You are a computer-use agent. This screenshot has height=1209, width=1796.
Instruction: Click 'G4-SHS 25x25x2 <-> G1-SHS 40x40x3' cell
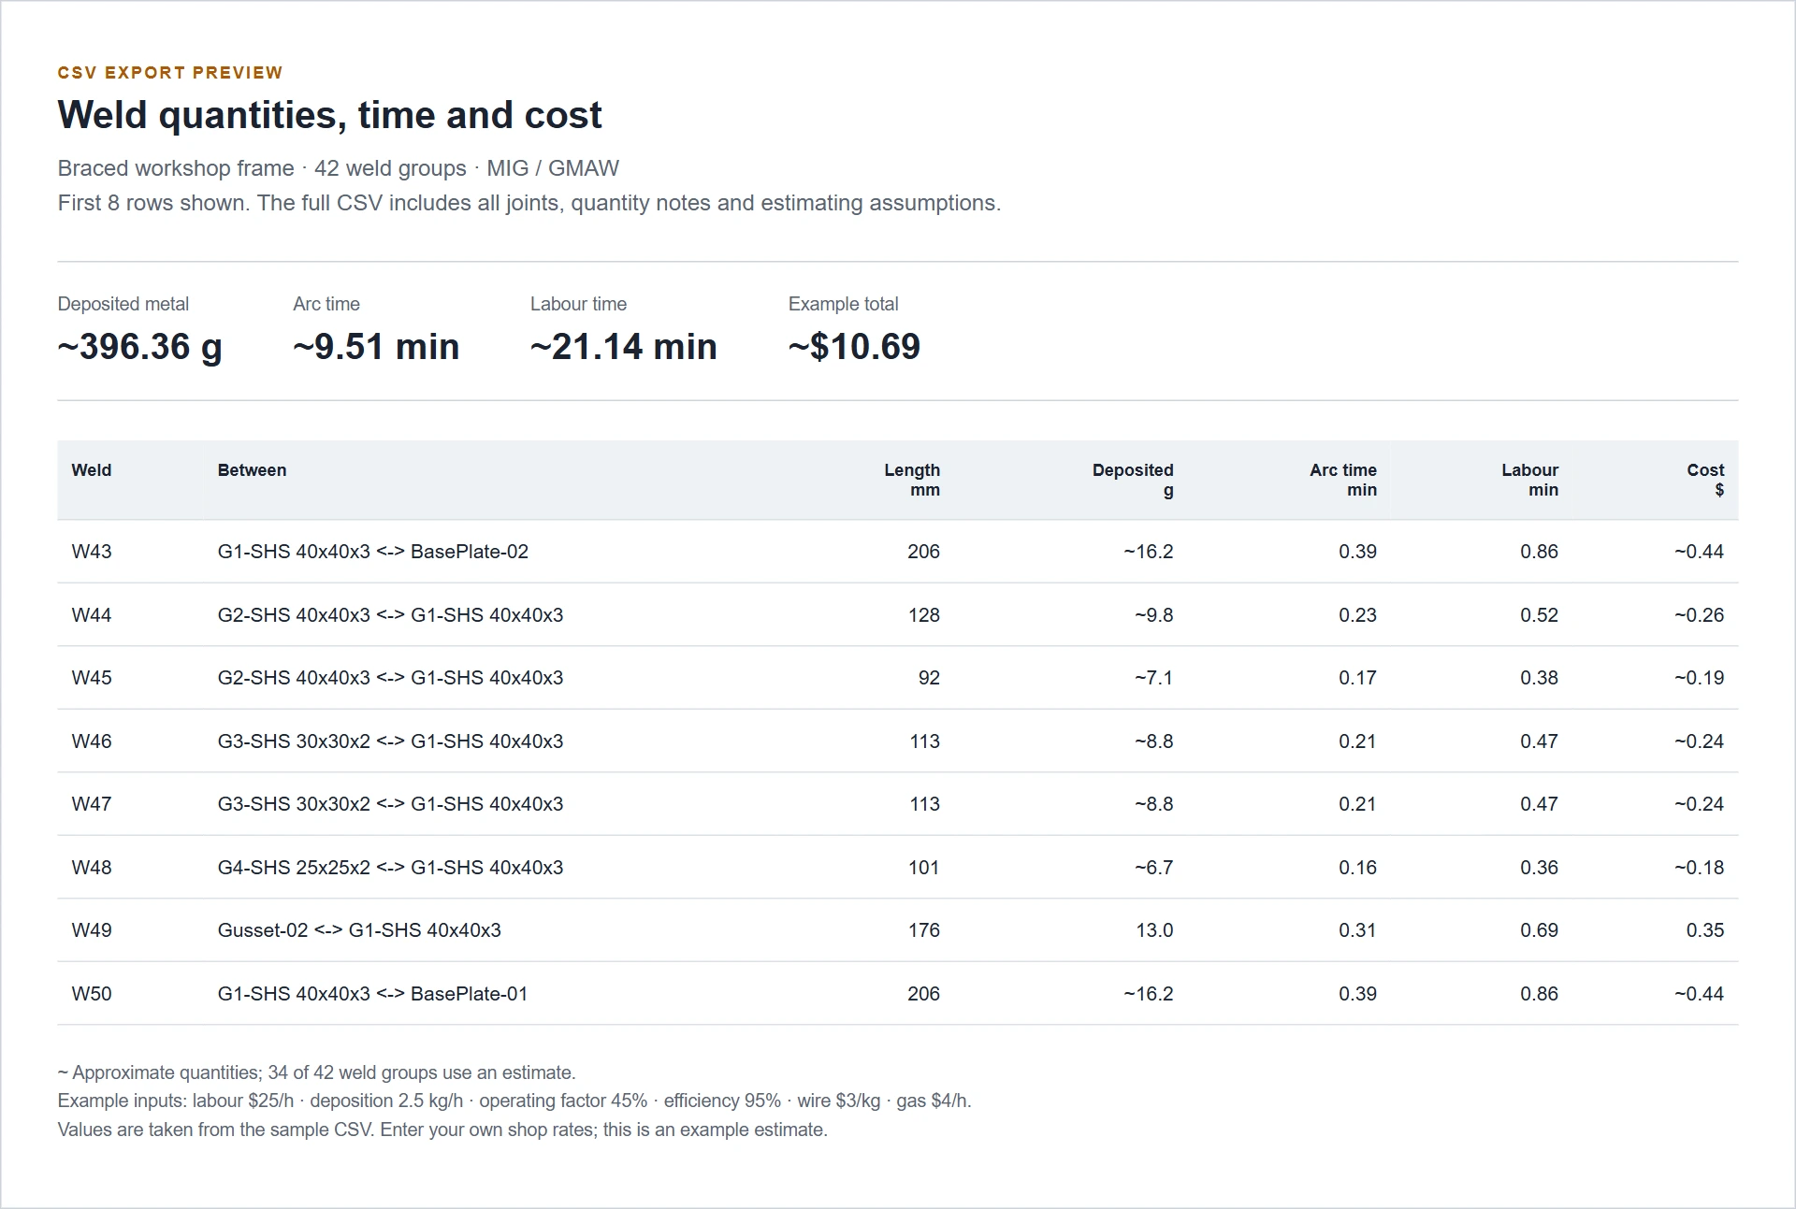click(391, 868)
